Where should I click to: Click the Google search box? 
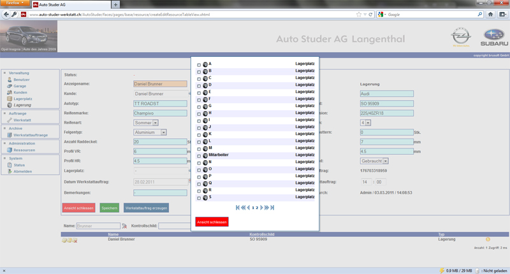[x=431, y=15]
